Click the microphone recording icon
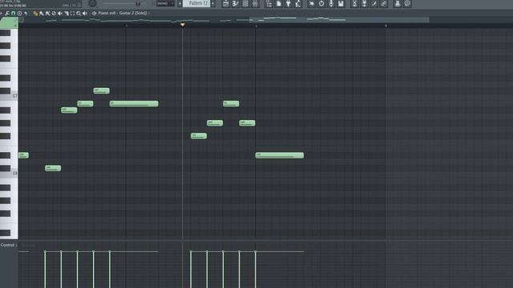Viewport: 513px width, 288px height. click(331, 3)
